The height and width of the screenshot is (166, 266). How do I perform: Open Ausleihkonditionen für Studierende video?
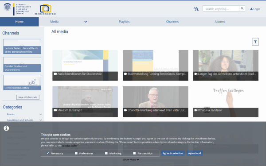pyautogui.click(x=85, y=65)
